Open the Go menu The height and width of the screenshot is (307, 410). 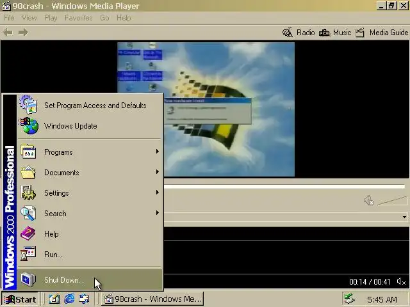[x=104, y=18]
